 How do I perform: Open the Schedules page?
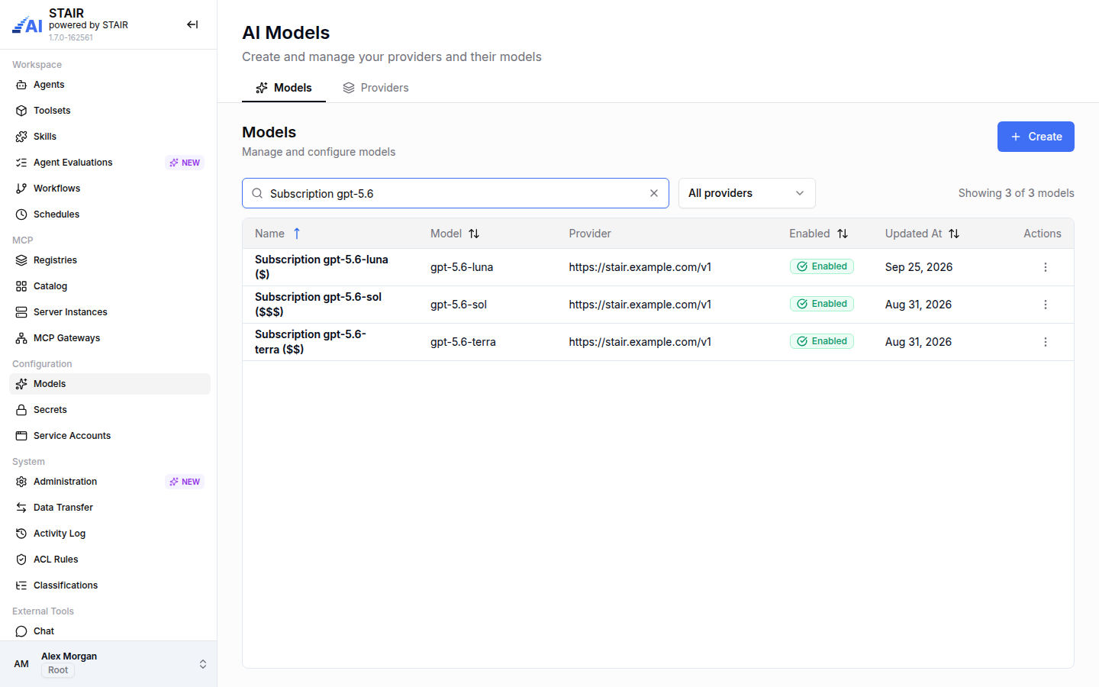point(110,214)
